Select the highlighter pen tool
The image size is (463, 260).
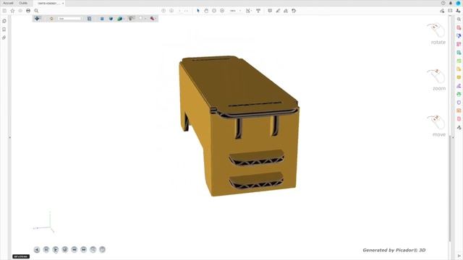click(x=278, y=11)
